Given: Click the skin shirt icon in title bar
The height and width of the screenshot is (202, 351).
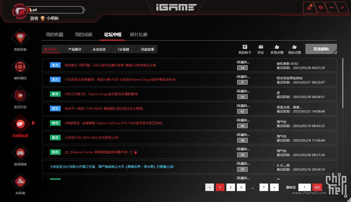Looking at the screenshot, I should [x=321, y=8].
